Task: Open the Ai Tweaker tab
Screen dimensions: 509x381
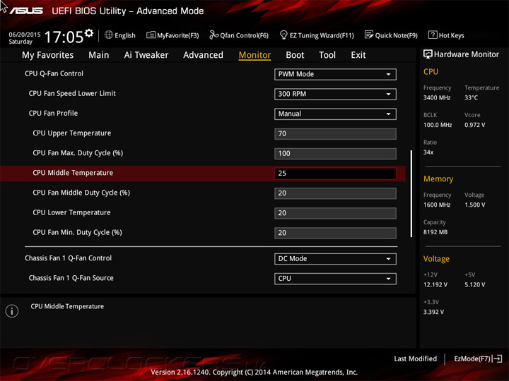Action: (x=146, y=55)
